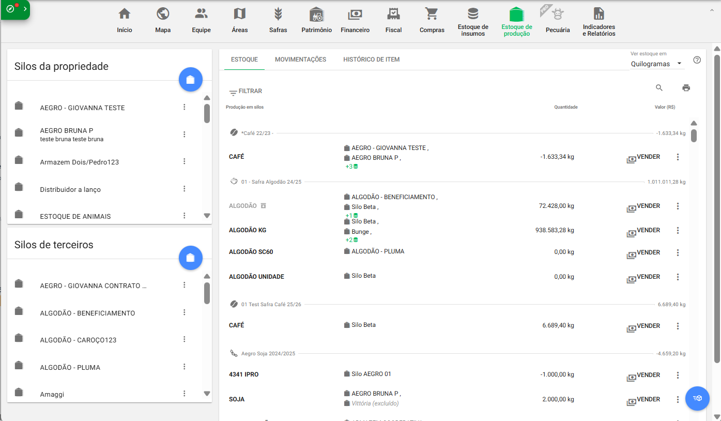Click Vender for ALGODÃO SC60
The height and width of the screenshot is (421, 721).
[643, 253]
